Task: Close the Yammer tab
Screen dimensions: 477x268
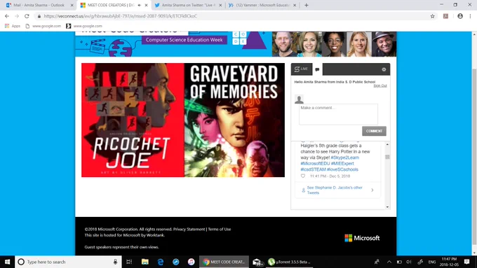Action: tap(295, 5)
